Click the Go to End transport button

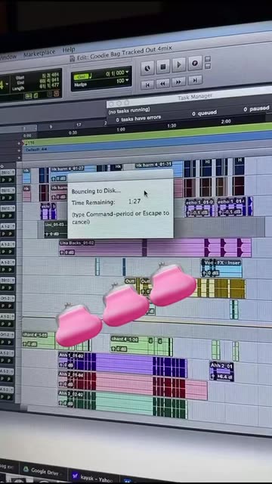[195, 80]
